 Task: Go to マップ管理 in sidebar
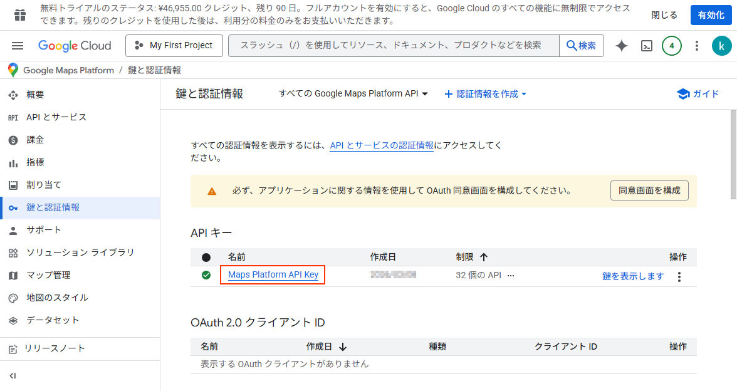[x=48, y=275]
